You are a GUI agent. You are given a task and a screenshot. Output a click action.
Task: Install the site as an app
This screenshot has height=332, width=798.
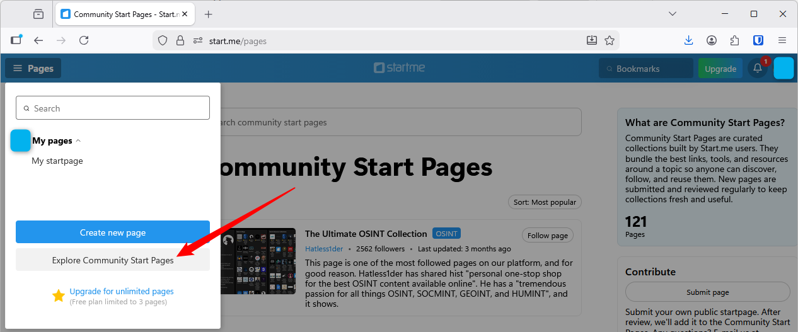592,40
